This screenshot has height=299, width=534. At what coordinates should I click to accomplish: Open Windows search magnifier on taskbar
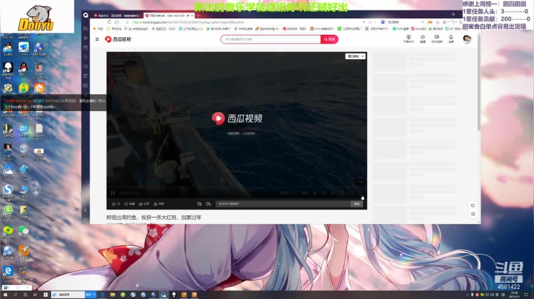coord(16,295)
